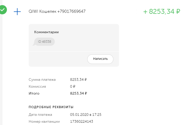Click the ПОДРОБНЫЕ РЕКВИЗИТЫ section header
Image resolution: width=184 pixels, height=125 pixels.
click(x=51, y=107)
